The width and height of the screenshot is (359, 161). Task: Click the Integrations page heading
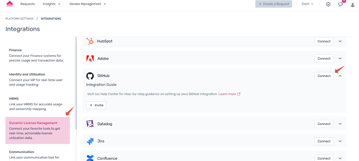(x=23, y=29)
